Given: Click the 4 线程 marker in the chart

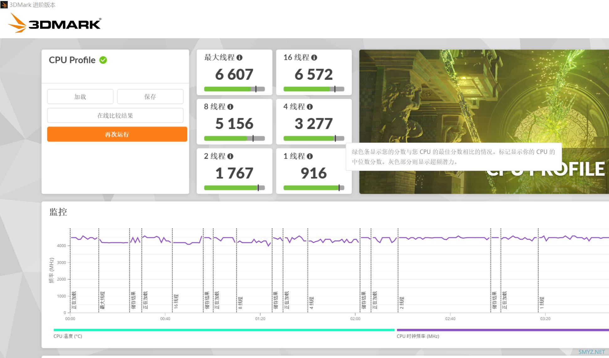Looking at the screenshot, I should 311,303.
